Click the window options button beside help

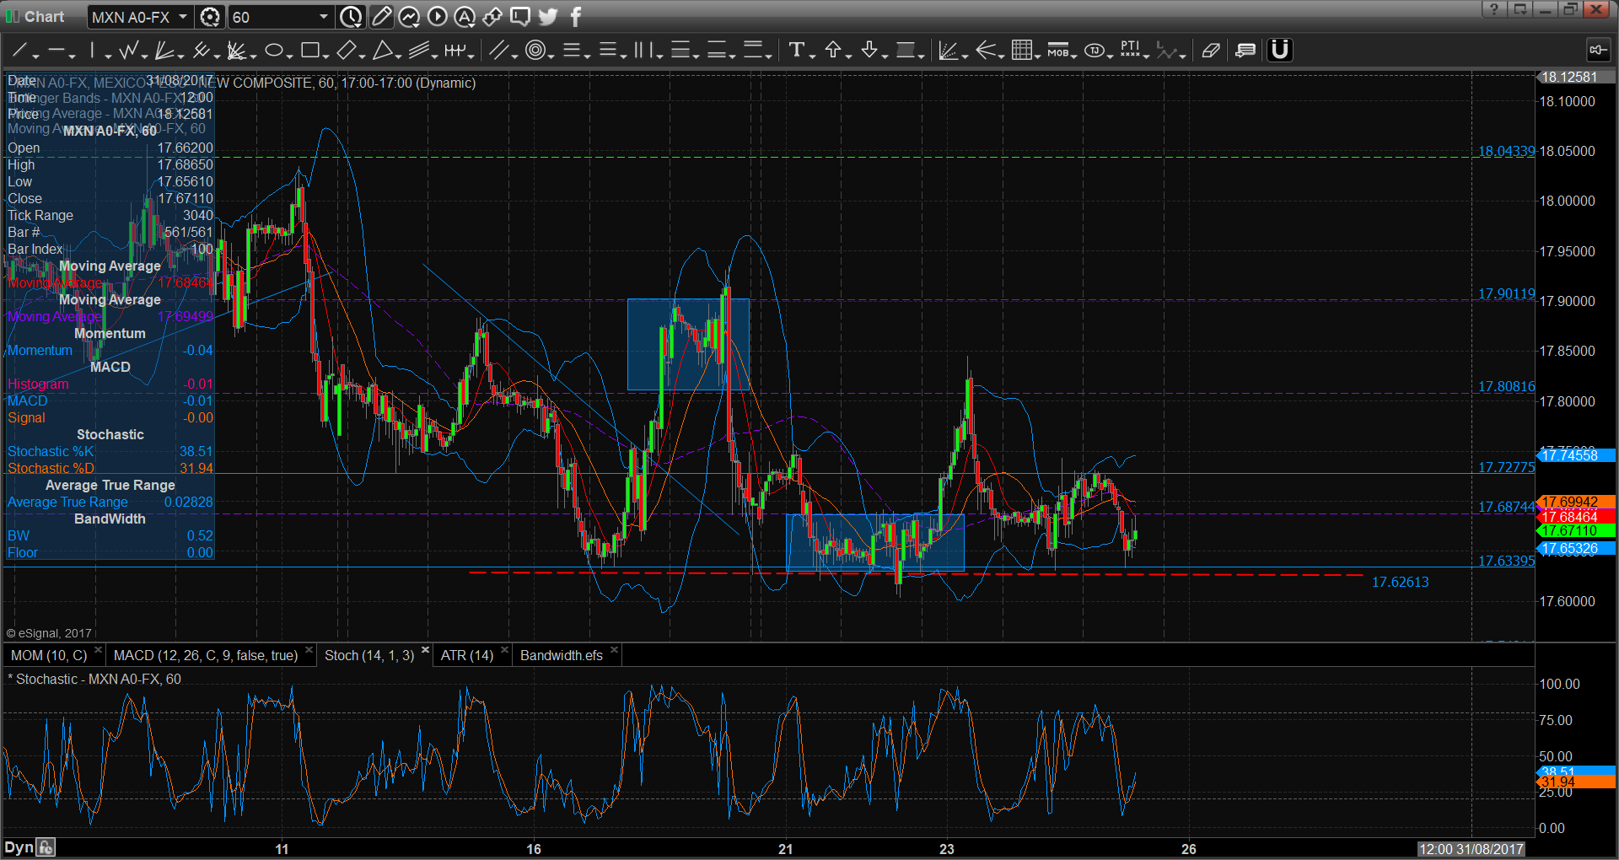point(1520,9)
